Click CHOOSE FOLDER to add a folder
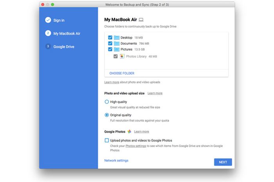274x182 pixels. tap(122, 73)
